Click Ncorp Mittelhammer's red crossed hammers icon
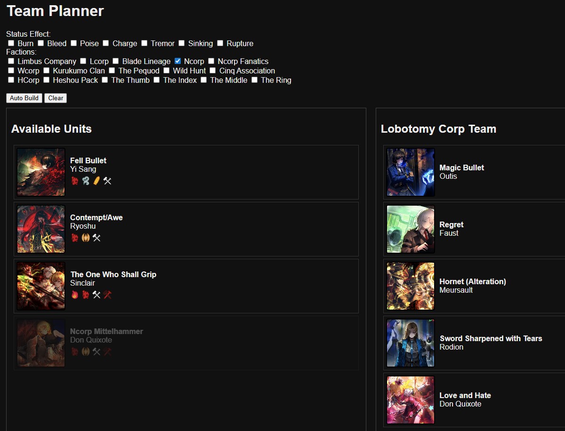Screen dimensions: 565x431 click(107, 351)
